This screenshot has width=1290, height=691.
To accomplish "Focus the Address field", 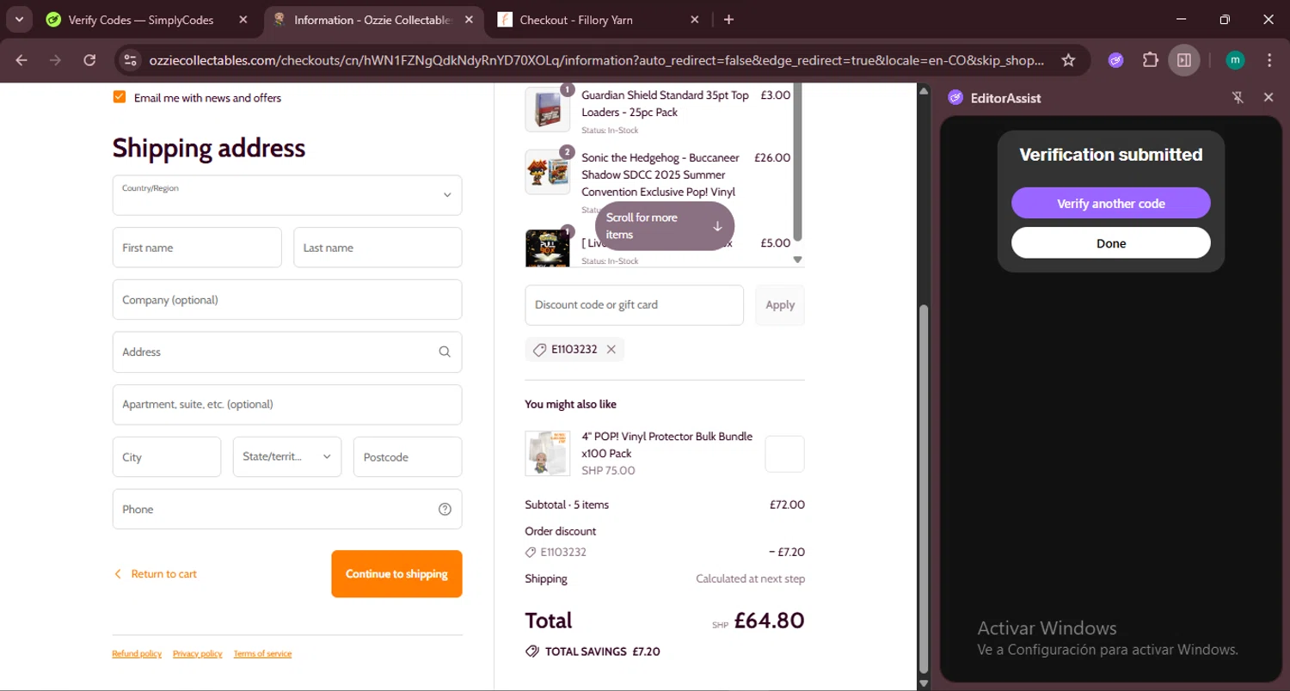I will pos(287,352).
